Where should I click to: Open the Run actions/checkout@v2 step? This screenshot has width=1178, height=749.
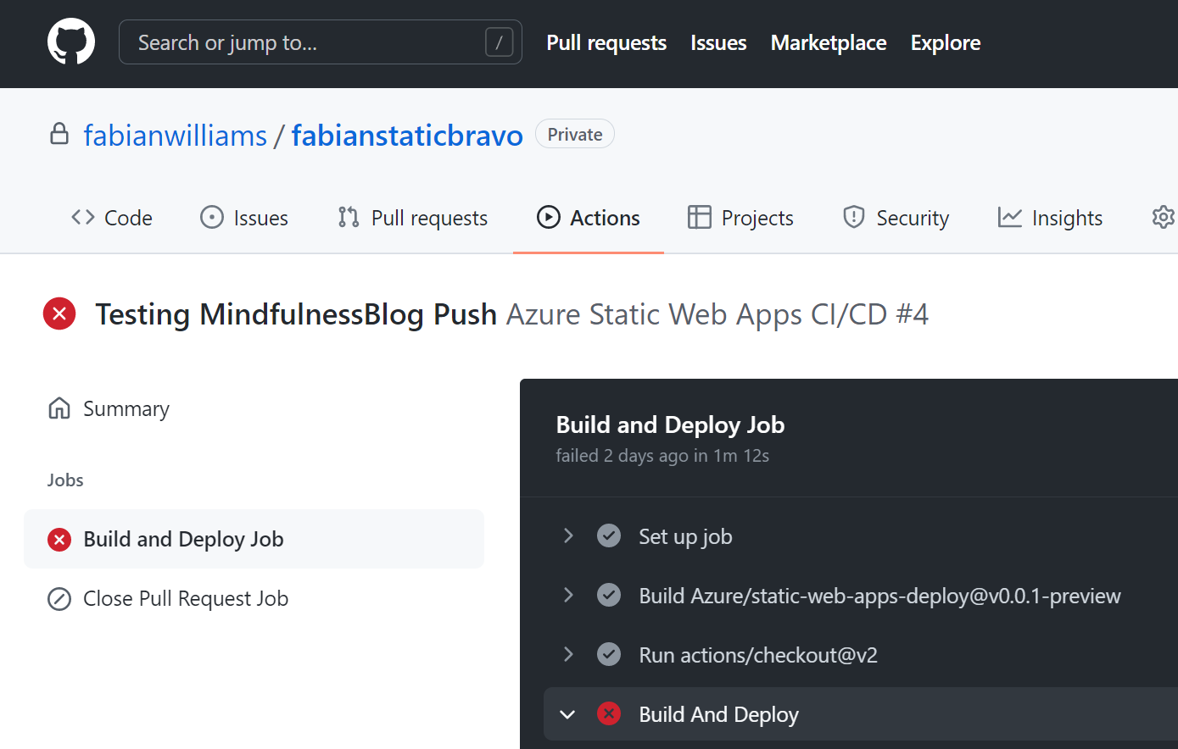point(758,655)
